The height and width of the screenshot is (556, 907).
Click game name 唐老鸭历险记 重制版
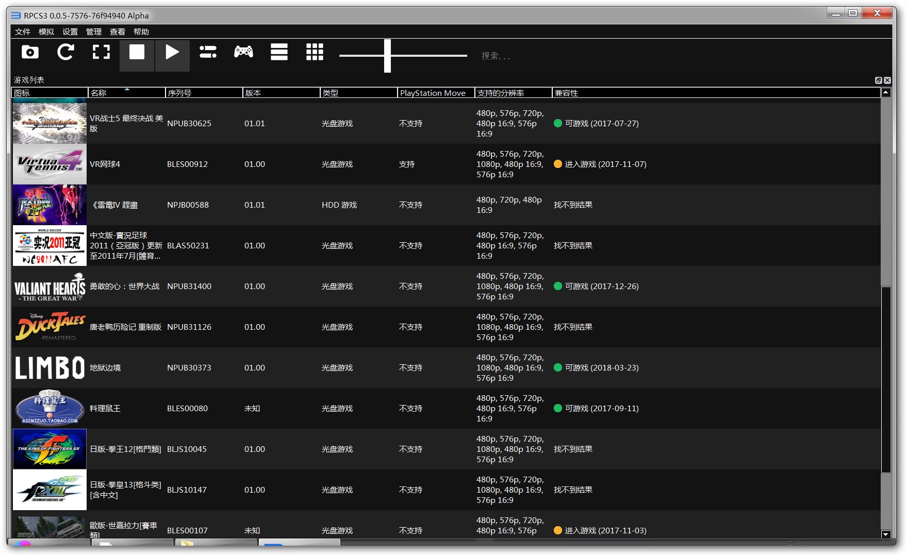(126, 327)
